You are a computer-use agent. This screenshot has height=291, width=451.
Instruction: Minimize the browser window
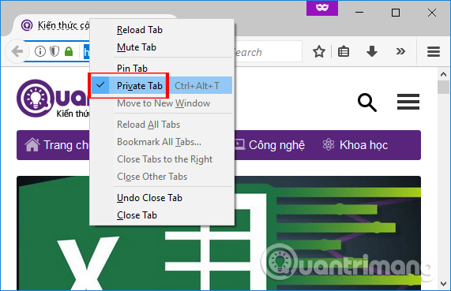coord(359,13)
